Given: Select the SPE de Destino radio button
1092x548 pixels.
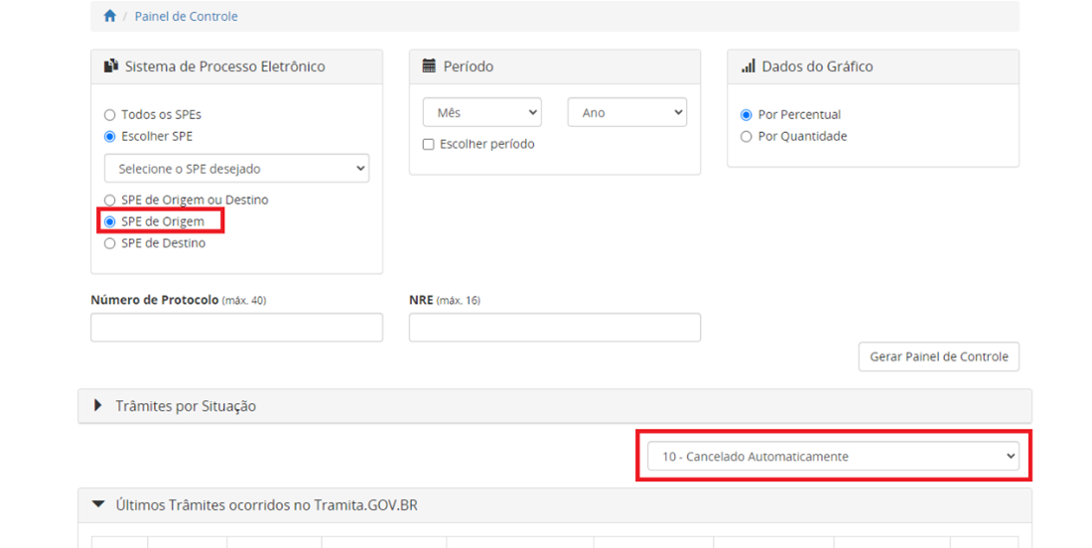Looking at the screenshot, I should coord(110,244).
